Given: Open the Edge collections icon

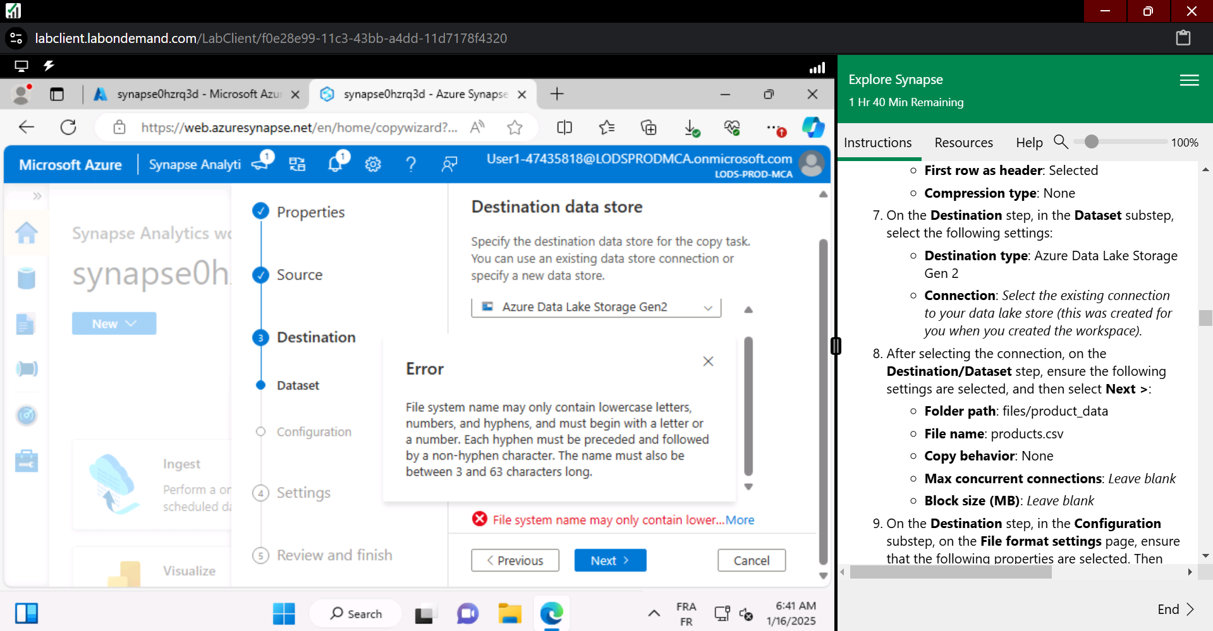Looking at the screenshot, I should point(649,128).
